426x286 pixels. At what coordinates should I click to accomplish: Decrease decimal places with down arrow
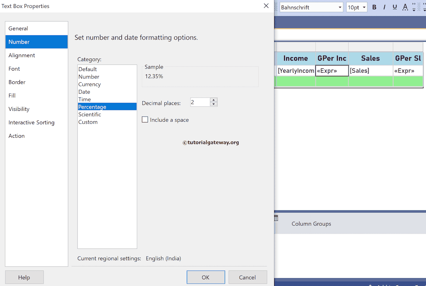coord(214,104)
